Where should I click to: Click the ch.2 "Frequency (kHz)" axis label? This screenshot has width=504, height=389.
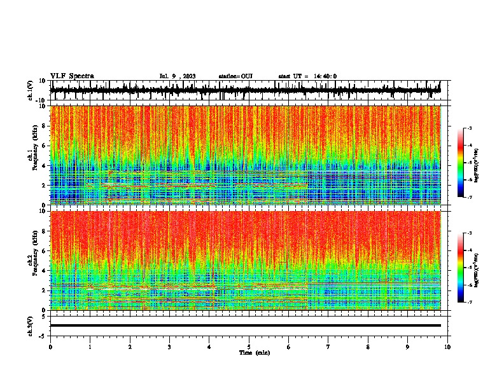click(36, 253)
